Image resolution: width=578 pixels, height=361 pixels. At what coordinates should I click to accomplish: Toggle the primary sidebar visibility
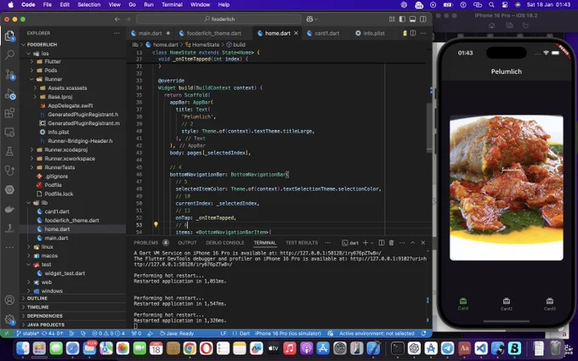point(402,20)
